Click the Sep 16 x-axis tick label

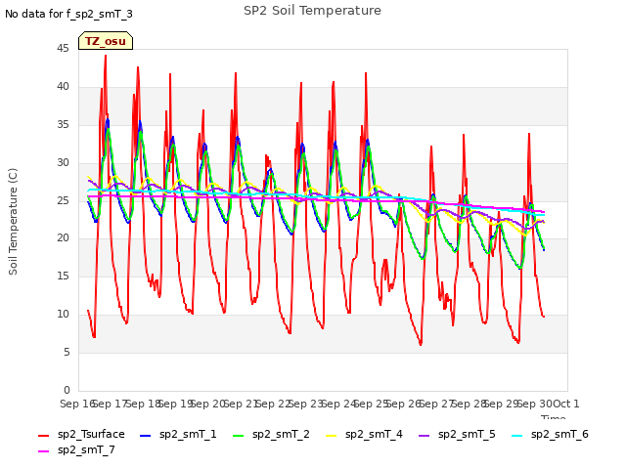[x=77, y=404]
